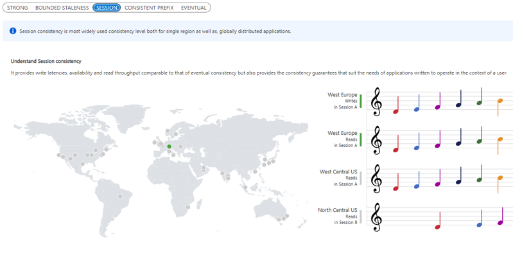Click treble clef in West Europe Writes row
Screen dimensions: 513x271
coord(377,101)
